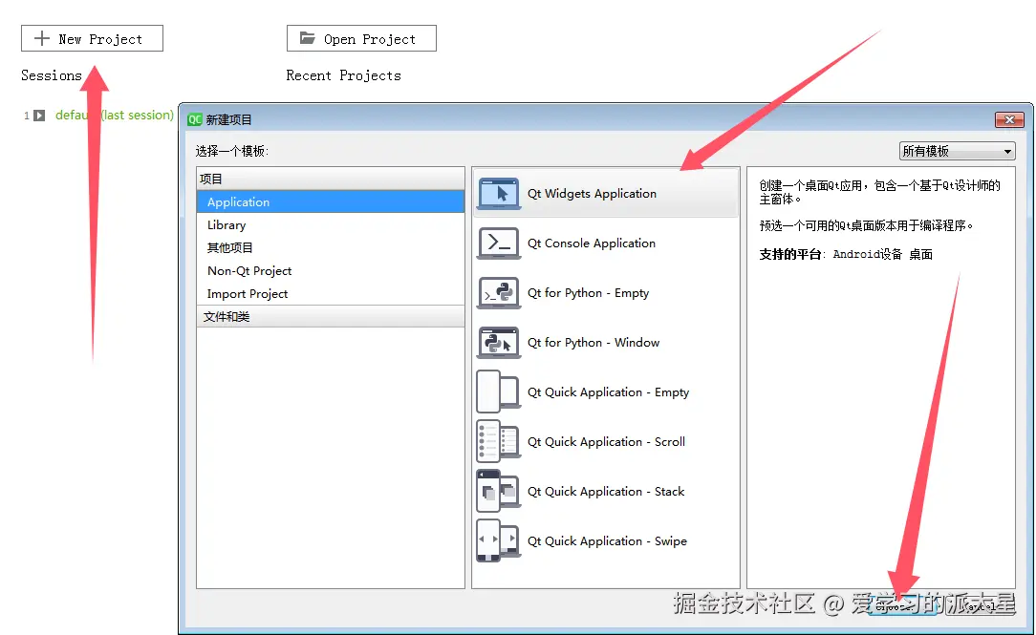
Task: Click the Qt for Python - Window icon
Action: [499, 342]
